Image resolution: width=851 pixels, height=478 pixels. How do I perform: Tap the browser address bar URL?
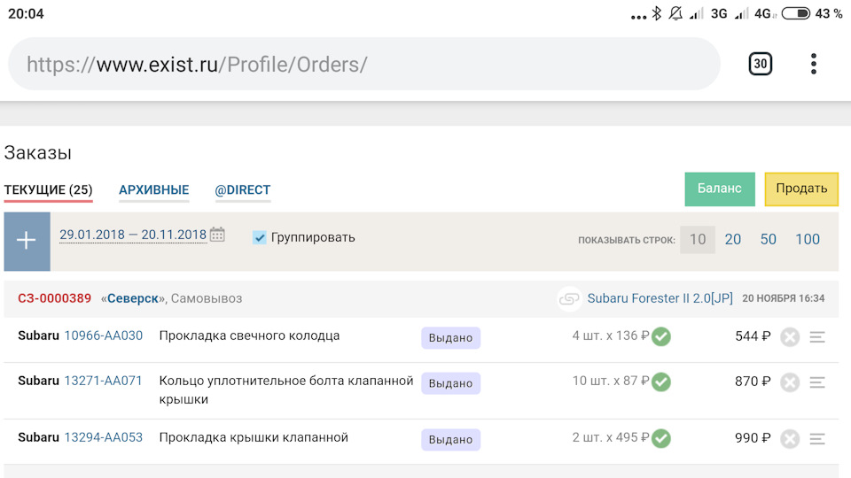[355, 64]
